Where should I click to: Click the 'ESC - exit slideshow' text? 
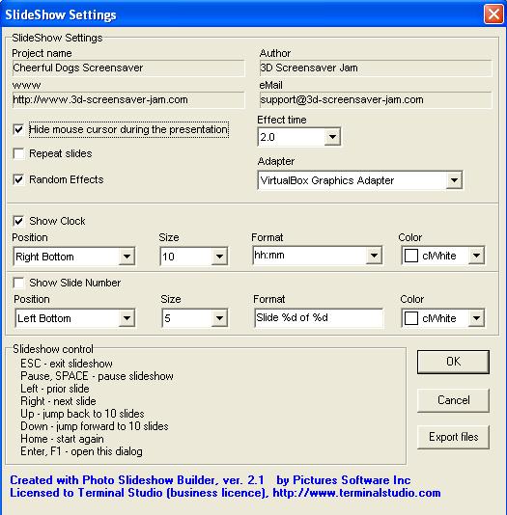click(x=67, y=364)
